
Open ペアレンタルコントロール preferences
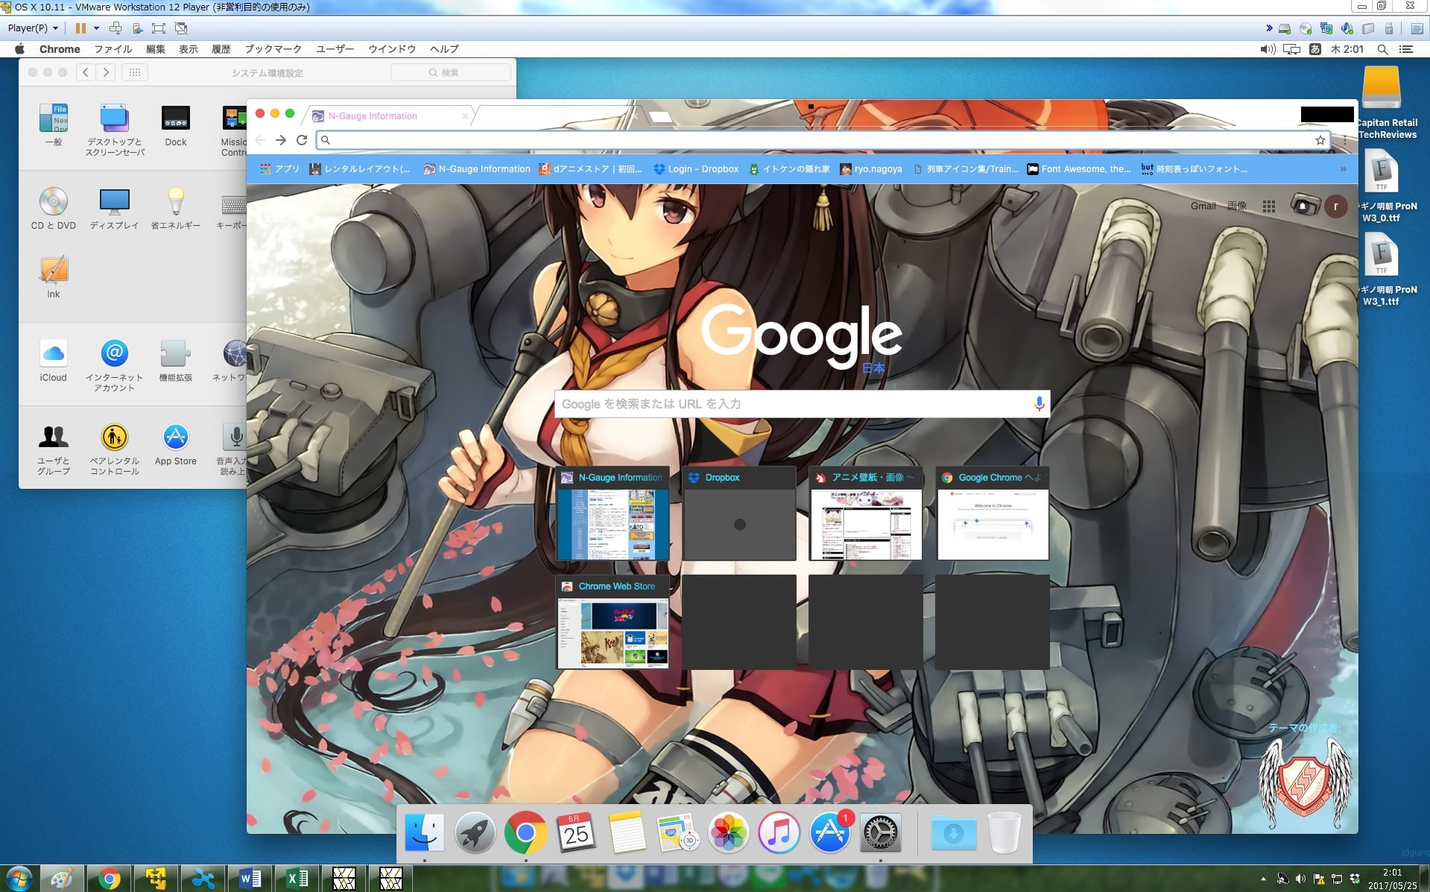(x=115, y=449)
